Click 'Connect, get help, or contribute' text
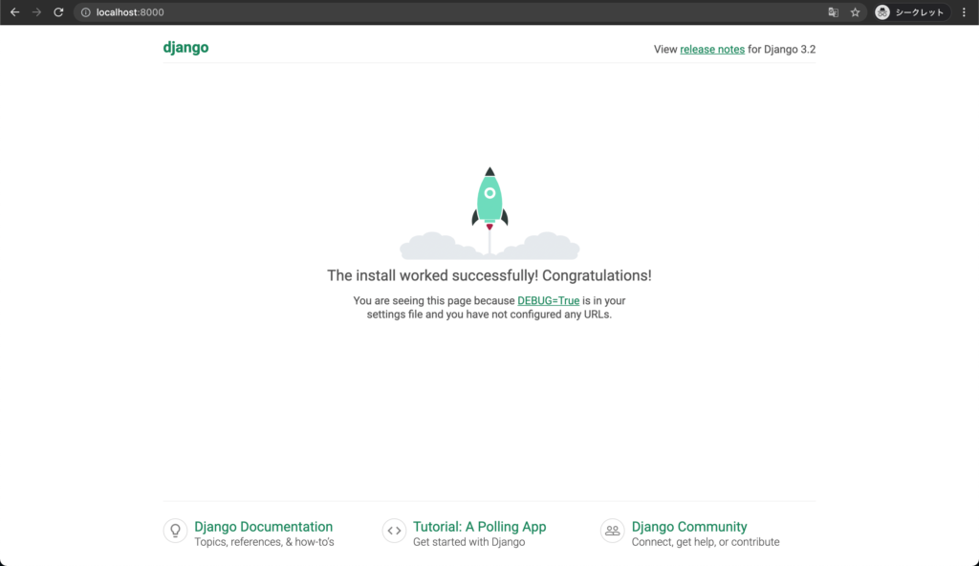The width and height of the screenshot is (979, 566). tap(706, 542)
